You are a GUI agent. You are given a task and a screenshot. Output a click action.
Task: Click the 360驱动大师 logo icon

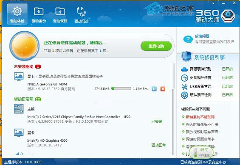[228, 16]
